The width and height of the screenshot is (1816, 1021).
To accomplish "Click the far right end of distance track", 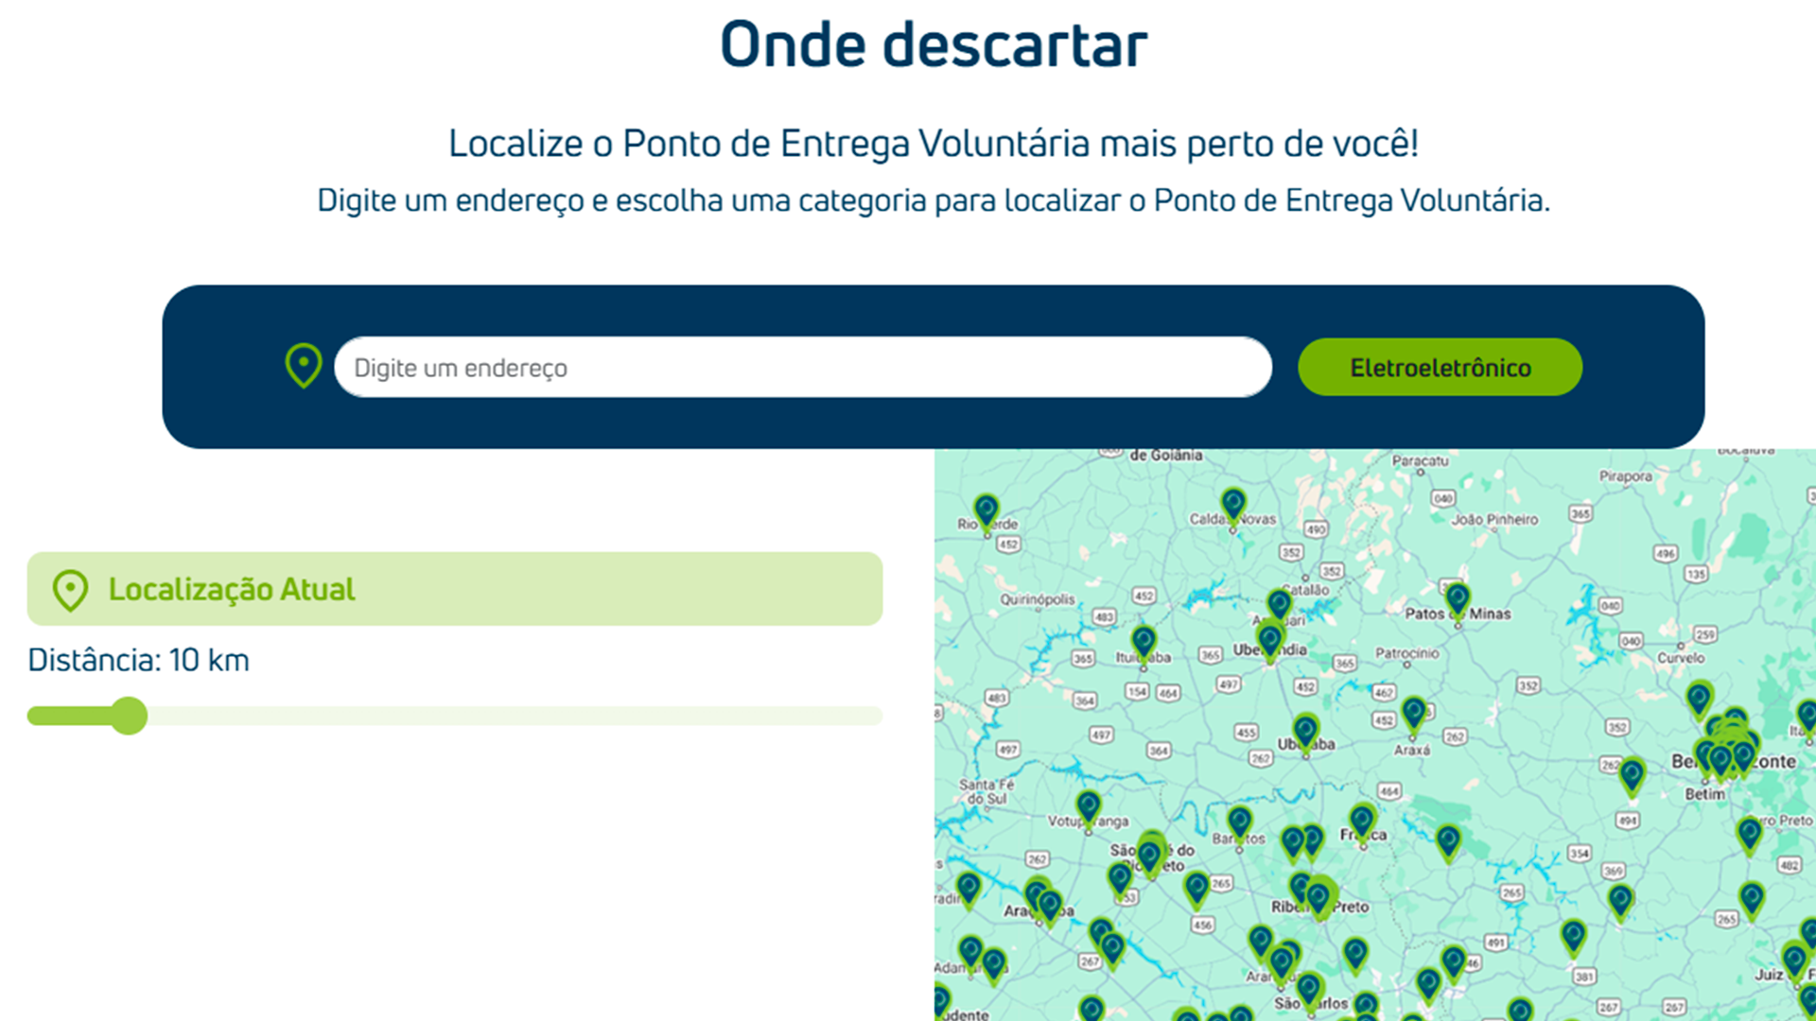I will click(875, 716).
